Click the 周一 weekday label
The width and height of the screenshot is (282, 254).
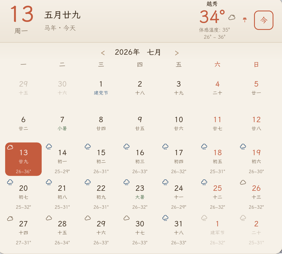tap(21, 31)
